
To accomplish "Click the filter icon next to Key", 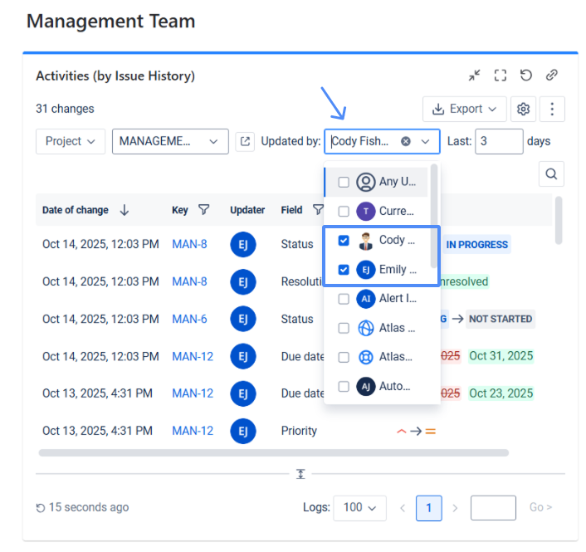I will point(203,210).
